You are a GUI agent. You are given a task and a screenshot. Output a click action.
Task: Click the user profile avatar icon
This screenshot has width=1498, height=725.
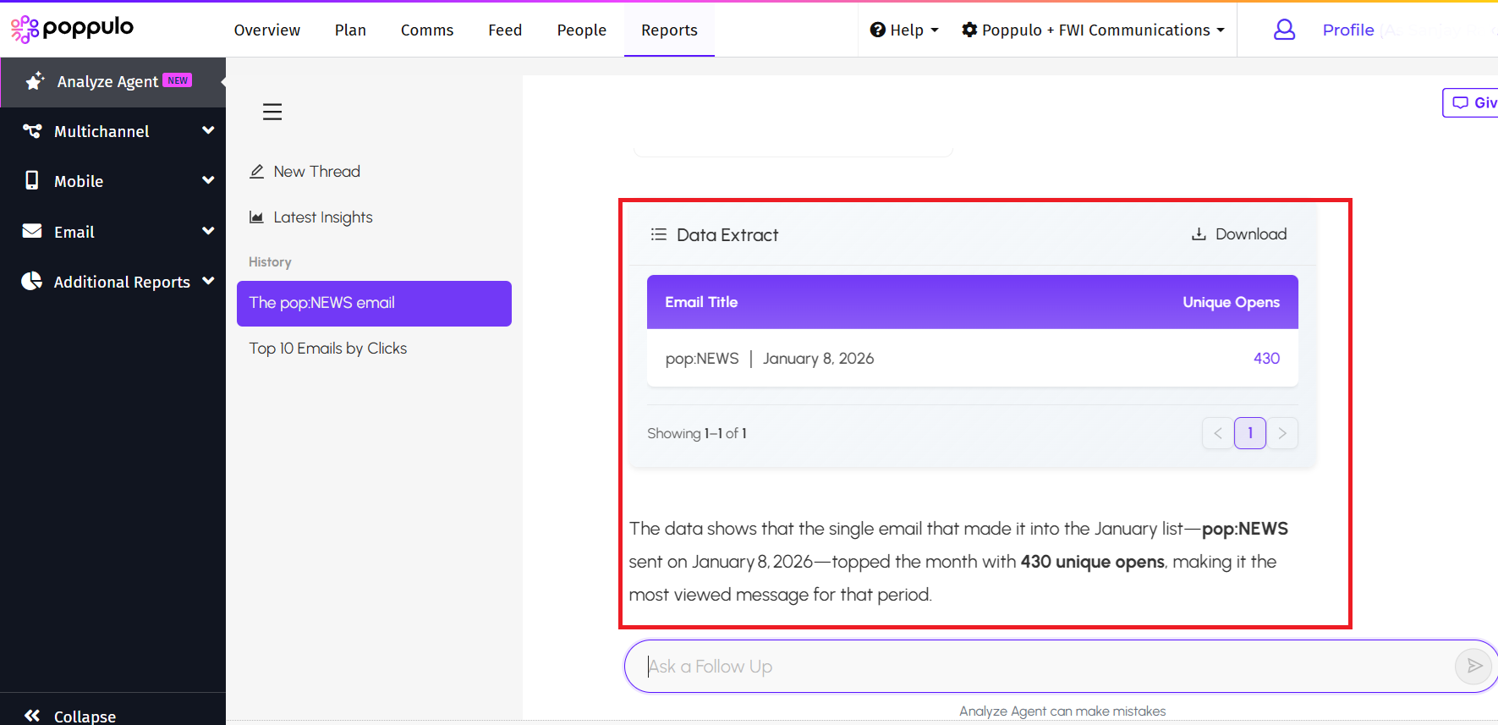click(1284, 30)
